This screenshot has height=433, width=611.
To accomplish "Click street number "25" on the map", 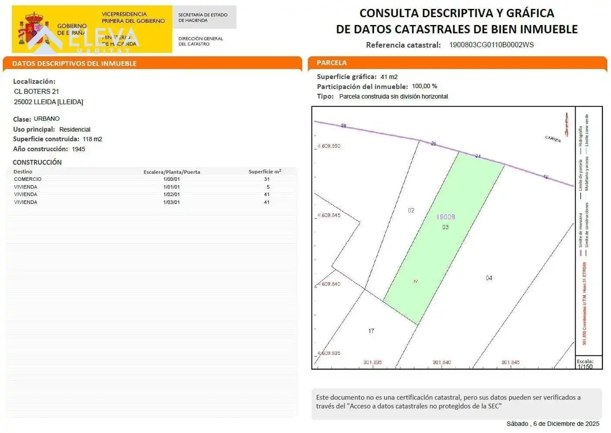I will coord(344,126).
